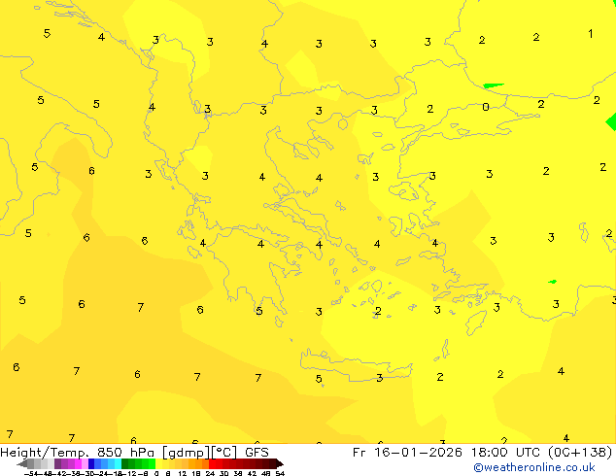Screen dimensions: 616x476
Task: Click the '16-01-2026' forecast date
Action: (x=418, y=452)
